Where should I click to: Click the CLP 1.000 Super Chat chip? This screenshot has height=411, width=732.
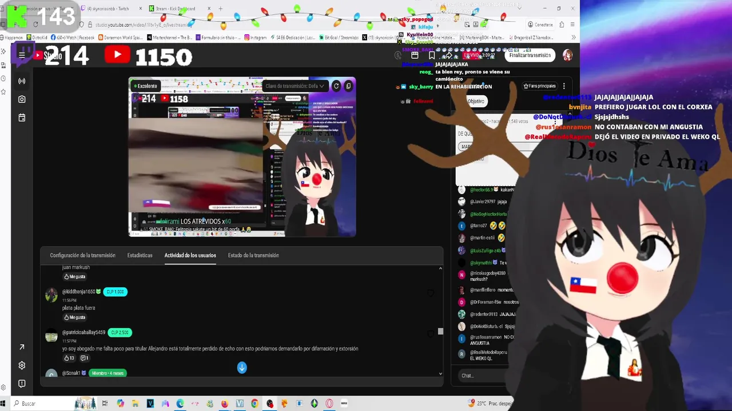(114, 292)
